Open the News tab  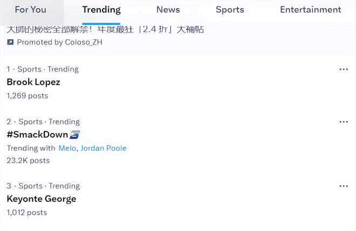[168, 10]
